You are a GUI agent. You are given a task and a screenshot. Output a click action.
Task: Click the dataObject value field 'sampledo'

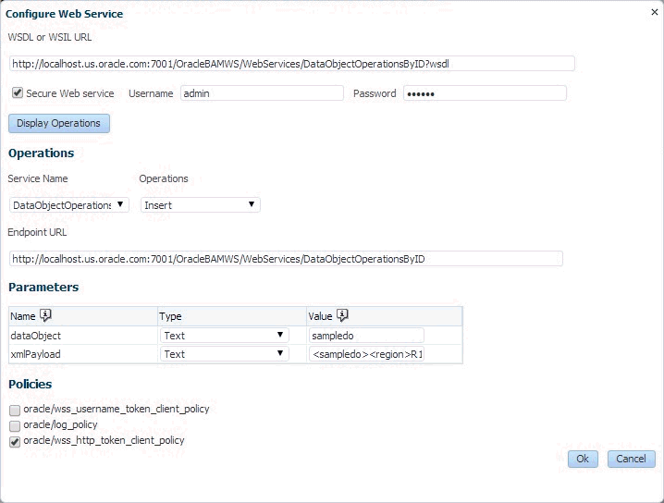[366, 336]
